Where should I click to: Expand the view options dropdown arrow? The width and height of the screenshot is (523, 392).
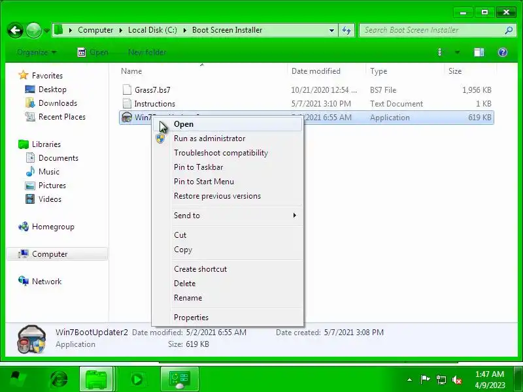click(x=457, y=52)
